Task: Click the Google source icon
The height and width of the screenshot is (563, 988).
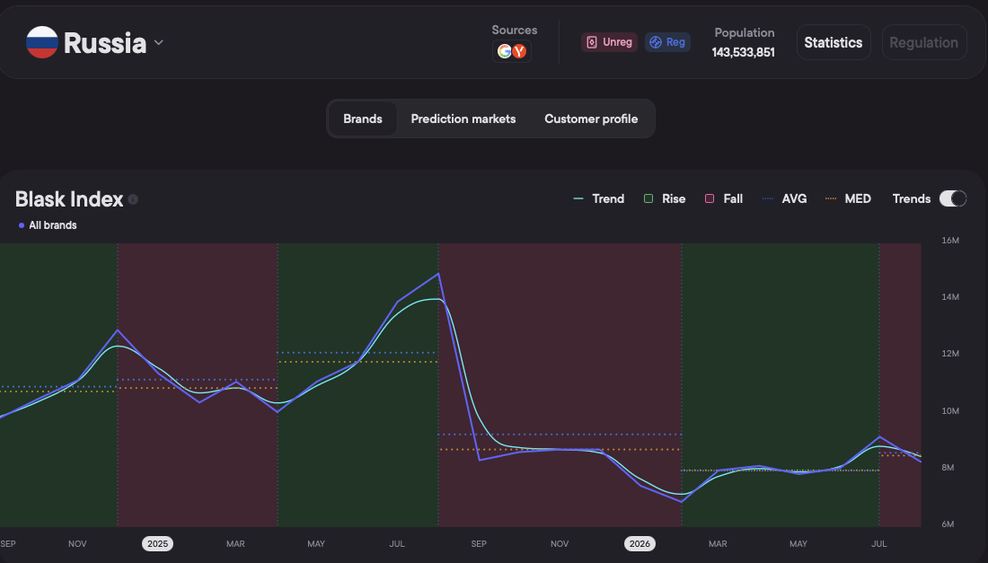Action: pyautogui.click(x=504, y=52)
